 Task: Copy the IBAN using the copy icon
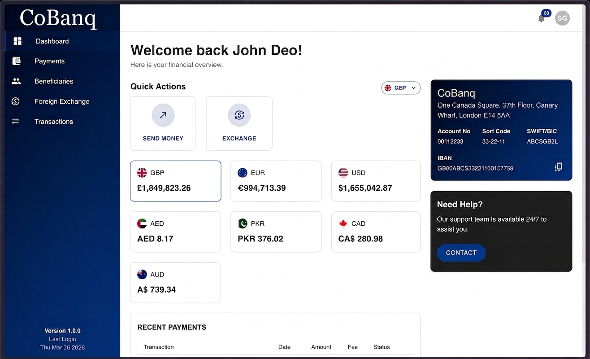(558, 167)
